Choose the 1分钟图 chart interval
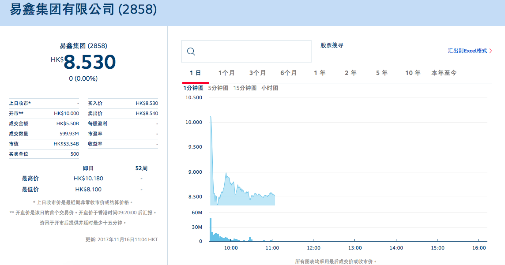The height and width of the screenshot is (265, 505). pos(193,88)
